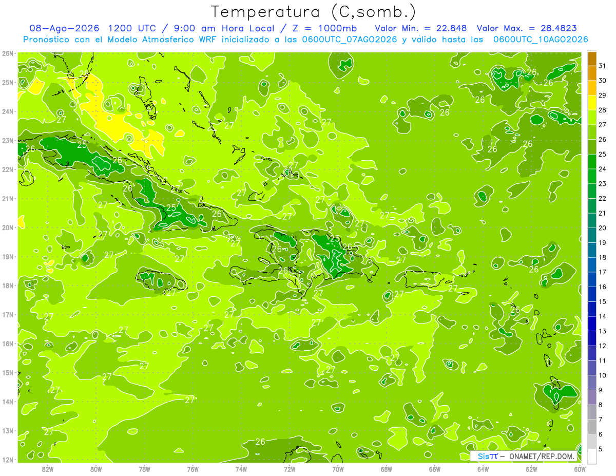Image resolution: width=616 pixels, height=476 pixels.
Task: Click the white segment below legend value 5
Action: click(592, 456)
